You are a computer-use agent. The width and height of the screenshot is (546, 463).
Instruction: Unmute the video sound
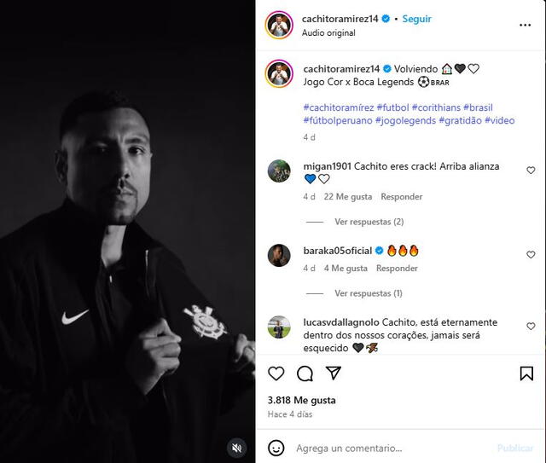click(x=237, y=447)
